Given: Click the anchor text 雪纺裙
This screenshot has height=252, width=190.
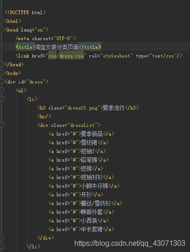Looking at the screenshot, I should [x=89, y=142].
